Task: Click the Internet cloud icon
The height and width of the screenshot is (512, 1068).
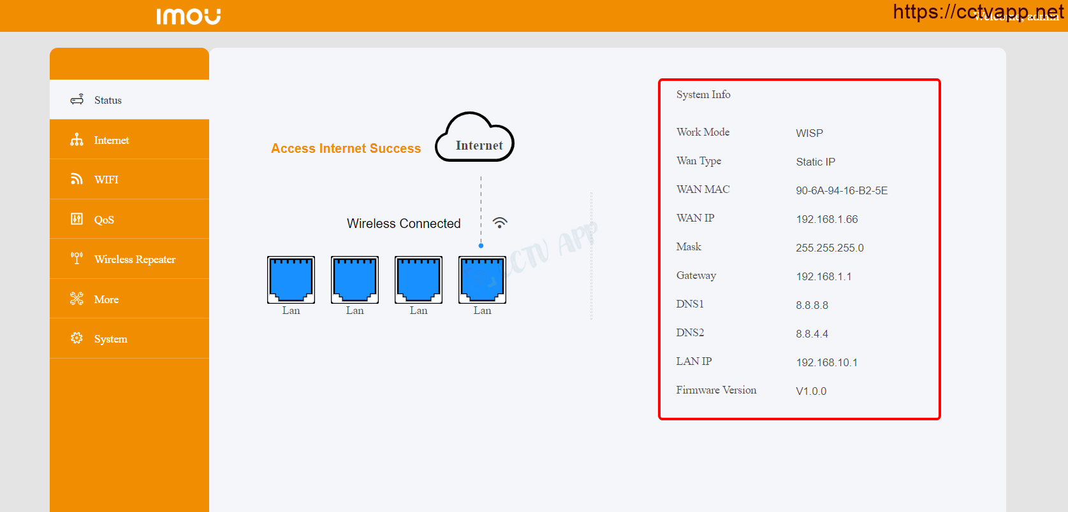Action: coord(475,138)
